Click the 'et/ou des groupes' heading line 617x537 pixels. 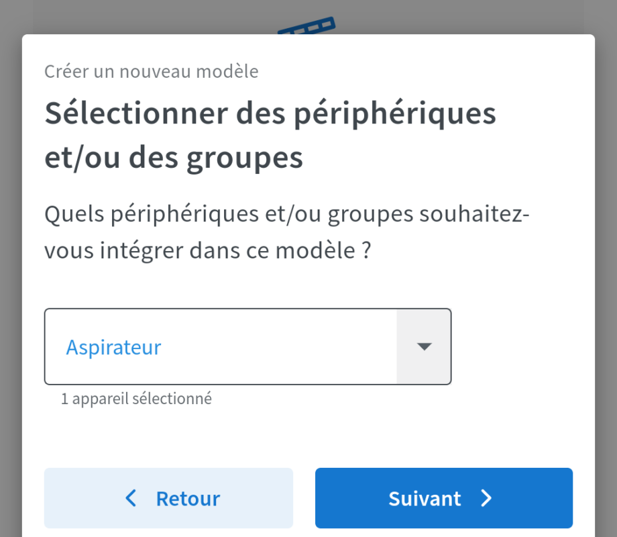pyautogui.click(x=174, y=158)
